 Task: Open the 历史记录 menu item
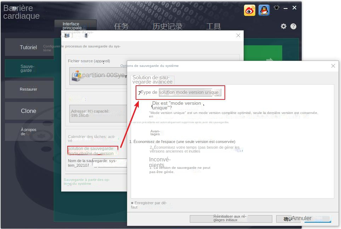click(167, 26)
